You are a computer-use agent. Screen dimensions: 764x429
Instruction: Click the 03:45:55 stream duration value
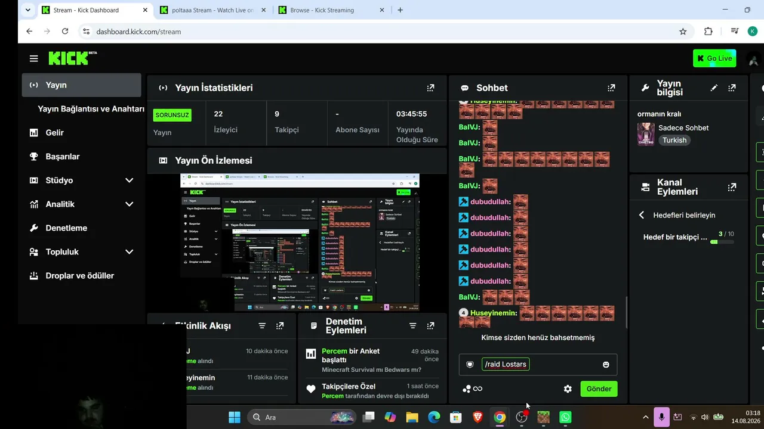tap(412, 114)
